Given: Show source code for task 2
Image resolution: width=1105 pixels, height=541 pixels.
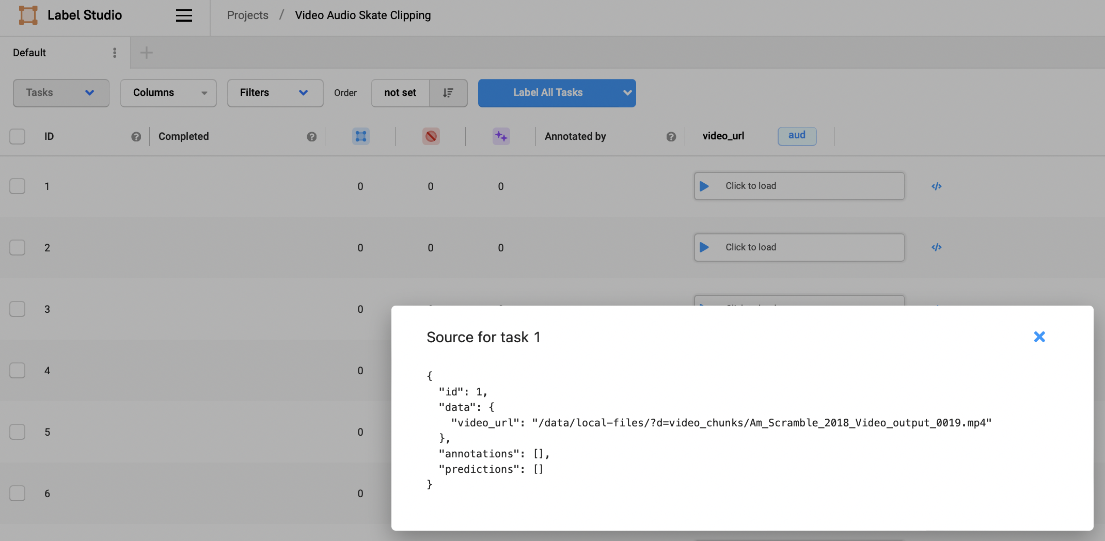Looking at the screenshot, I should 937,248.
